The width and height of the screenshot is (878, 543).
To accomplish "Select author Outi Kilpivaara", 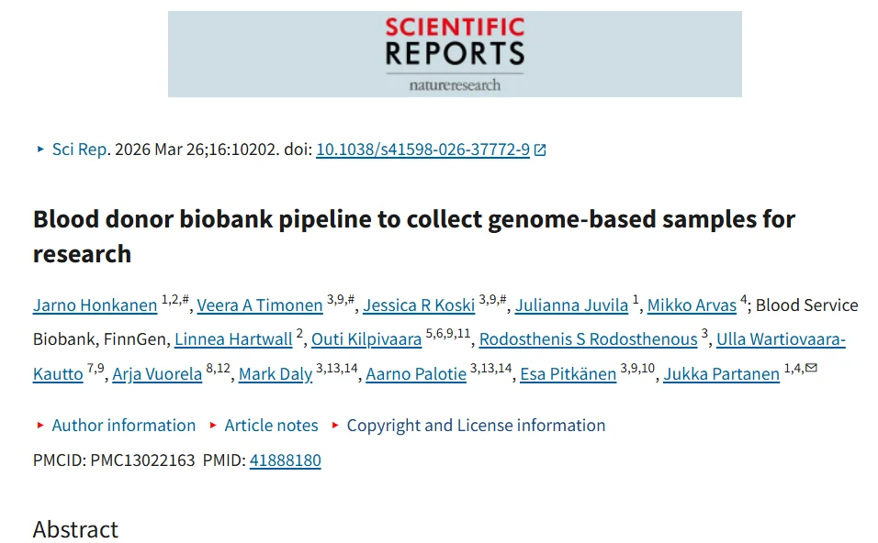I will [x=366, y=339].
